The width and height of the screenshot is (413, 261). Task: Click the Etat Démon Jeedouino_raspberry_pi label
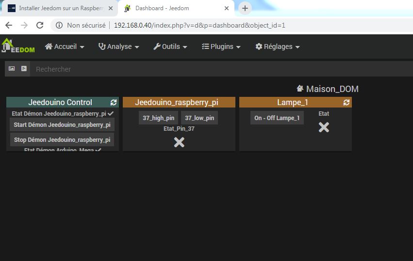[x=59, y=113]
